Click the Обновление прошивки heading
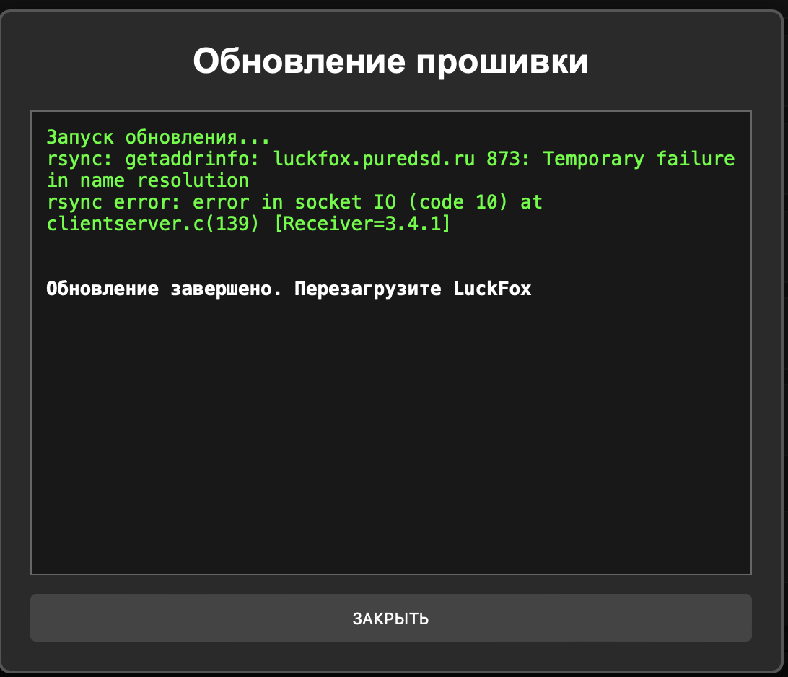 coord(390,62)
